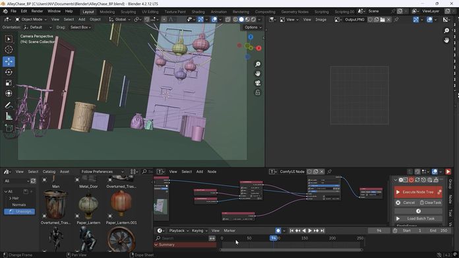The height and width of the screenshot is (258, 459).
Task: Jump to the first frame
Action: pos(291,231)
